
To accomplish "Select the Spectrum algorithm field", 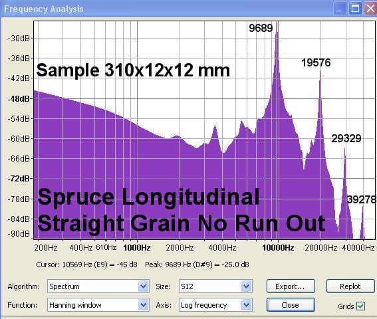I will coord(93,286).
